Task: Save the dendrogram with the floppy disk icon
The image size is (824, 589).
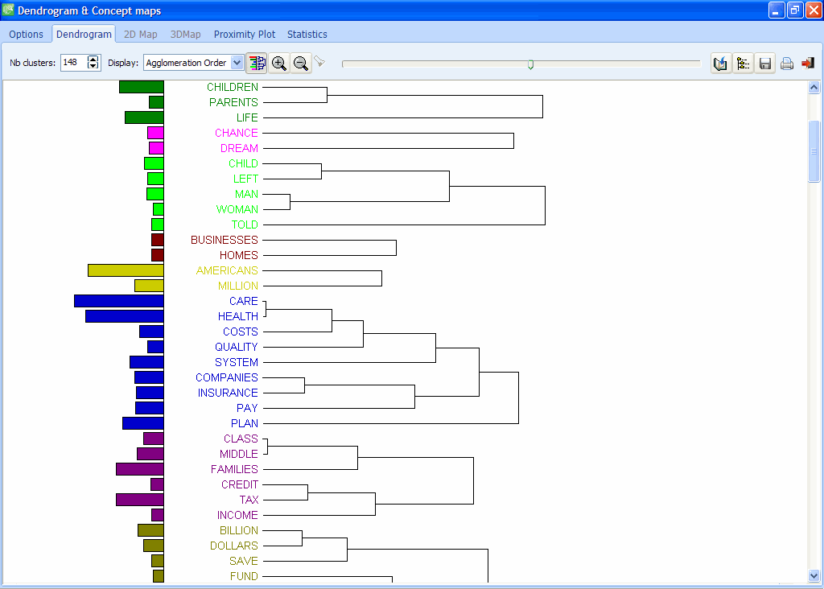Action: pyautogui.click(x=765, y=63)
